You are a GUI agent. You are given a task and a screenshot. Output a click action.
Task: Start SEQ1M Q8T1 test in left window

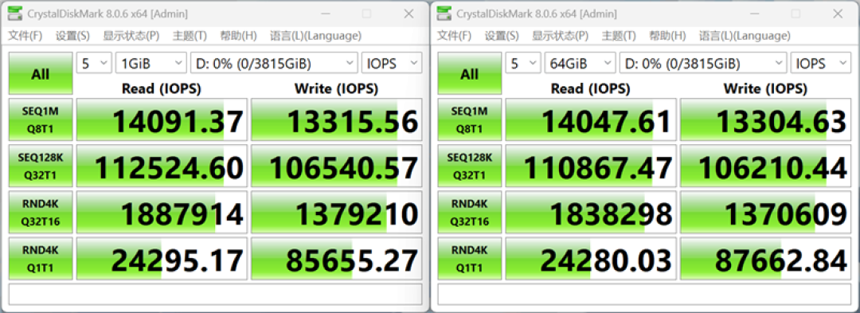[41, 120]
